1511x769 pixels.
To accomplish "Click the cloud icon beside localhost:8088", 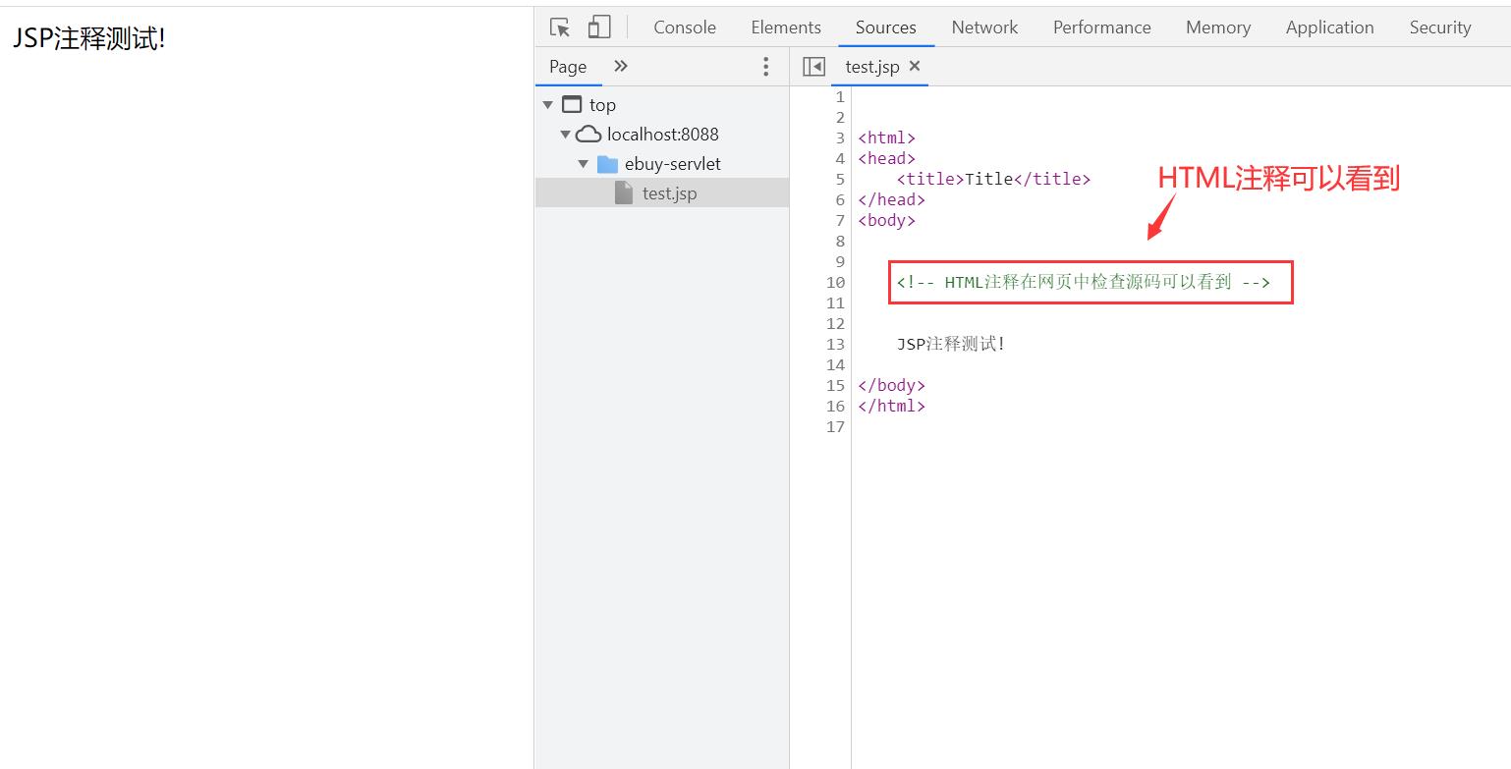I will [588, 135].
